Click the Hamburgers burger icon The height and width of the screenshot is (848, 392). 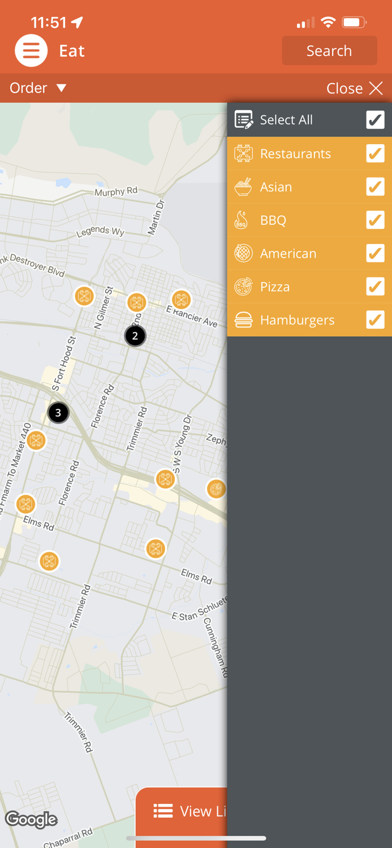coord(243,320)
